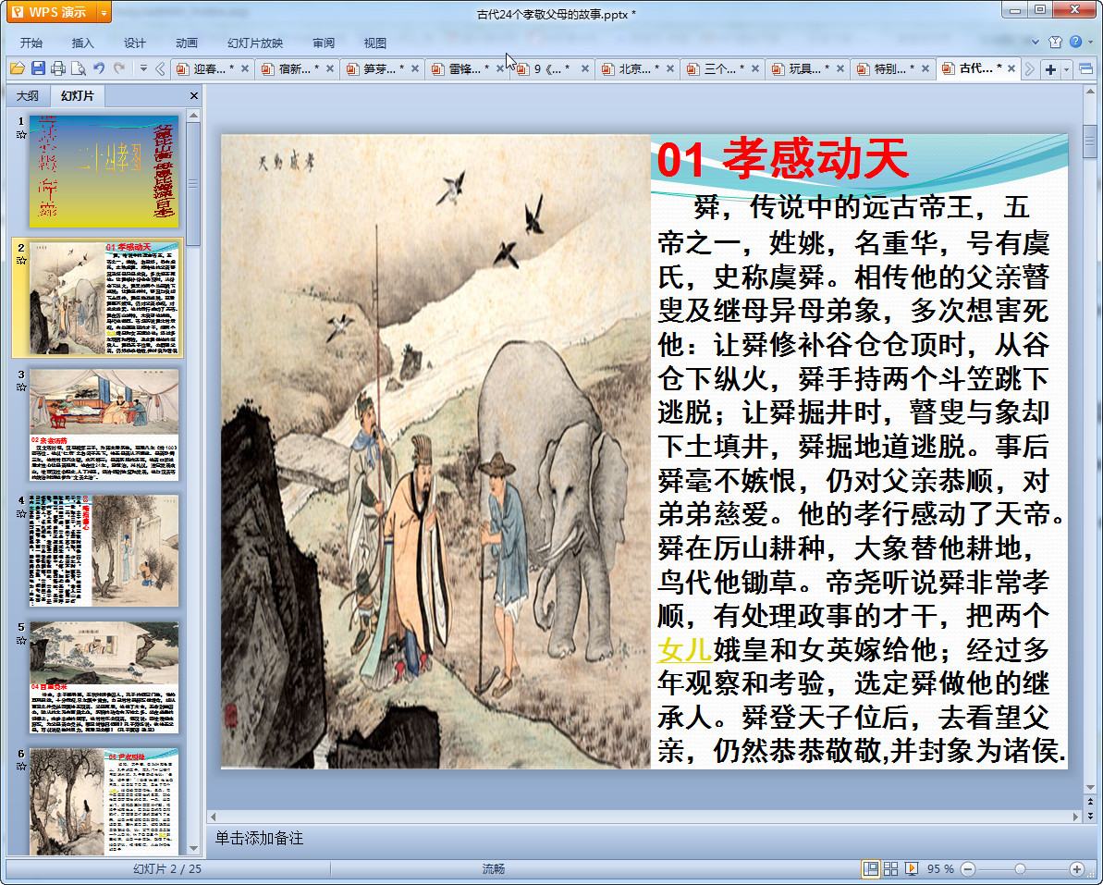Click the 女儿 hyperlink in the slide text

coord(685,649)
